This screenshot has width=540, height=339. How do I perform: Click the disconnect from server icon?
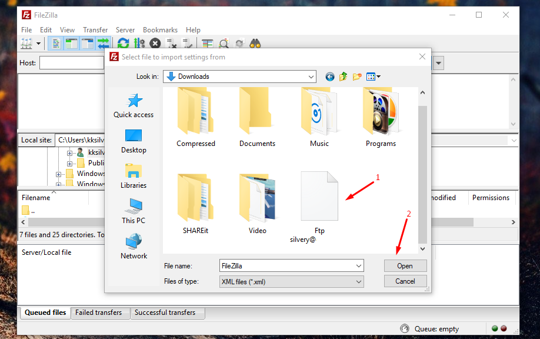(x=171, y=44)
